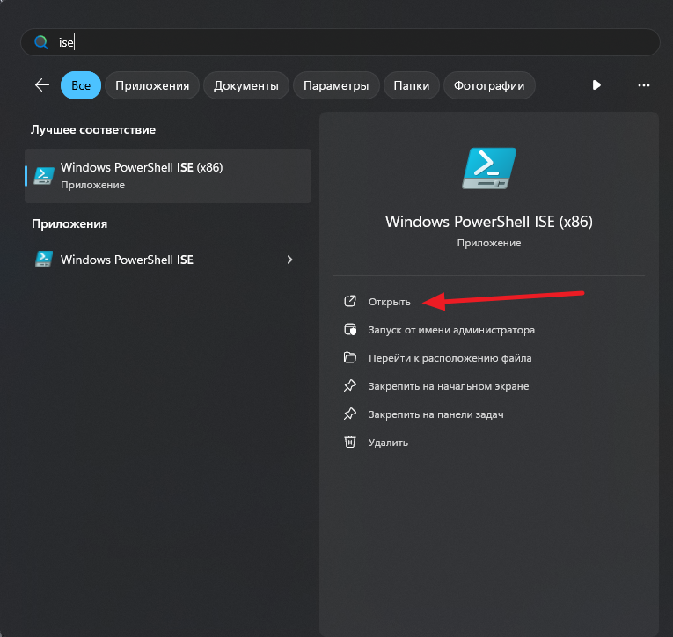The height and width of the screenshot is (637, 673).
Task: Expand the chevron next to Windows PowerShell ISE
Action: point(290,260)
